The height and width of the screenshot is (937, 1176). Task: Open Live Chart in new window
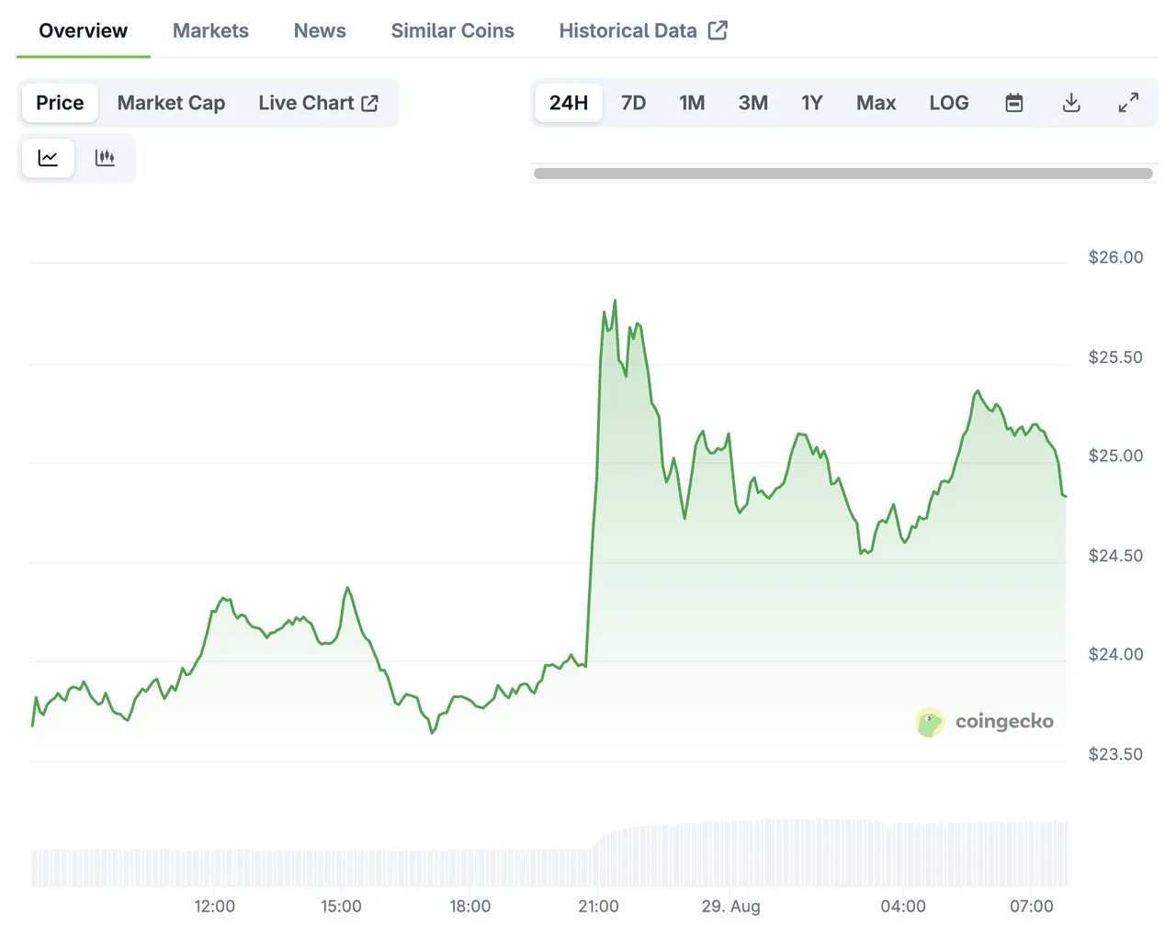click(x=318, y=103)
